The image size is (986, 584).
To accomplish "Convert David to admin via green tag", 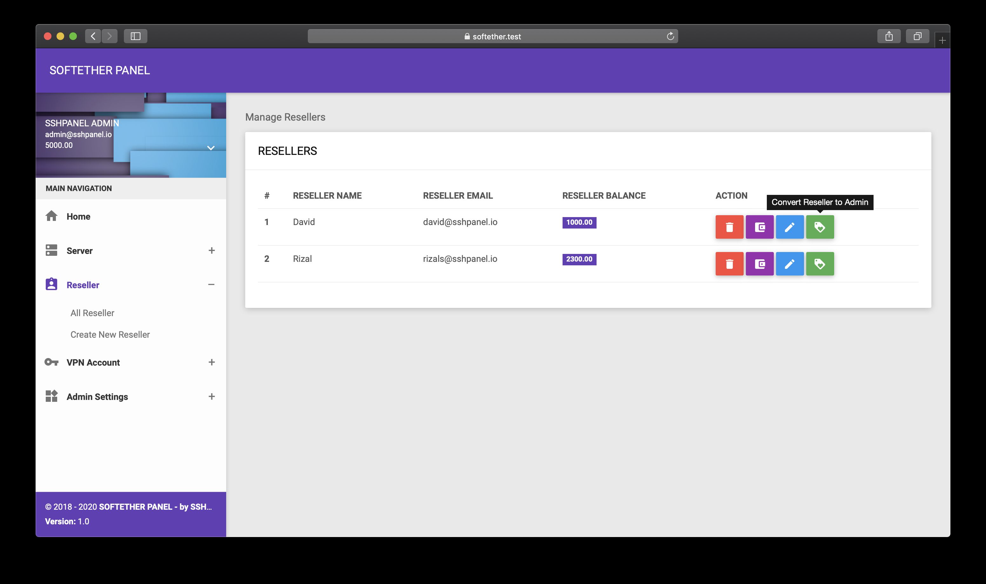I will pyautogui.click(x=820, y=227).
